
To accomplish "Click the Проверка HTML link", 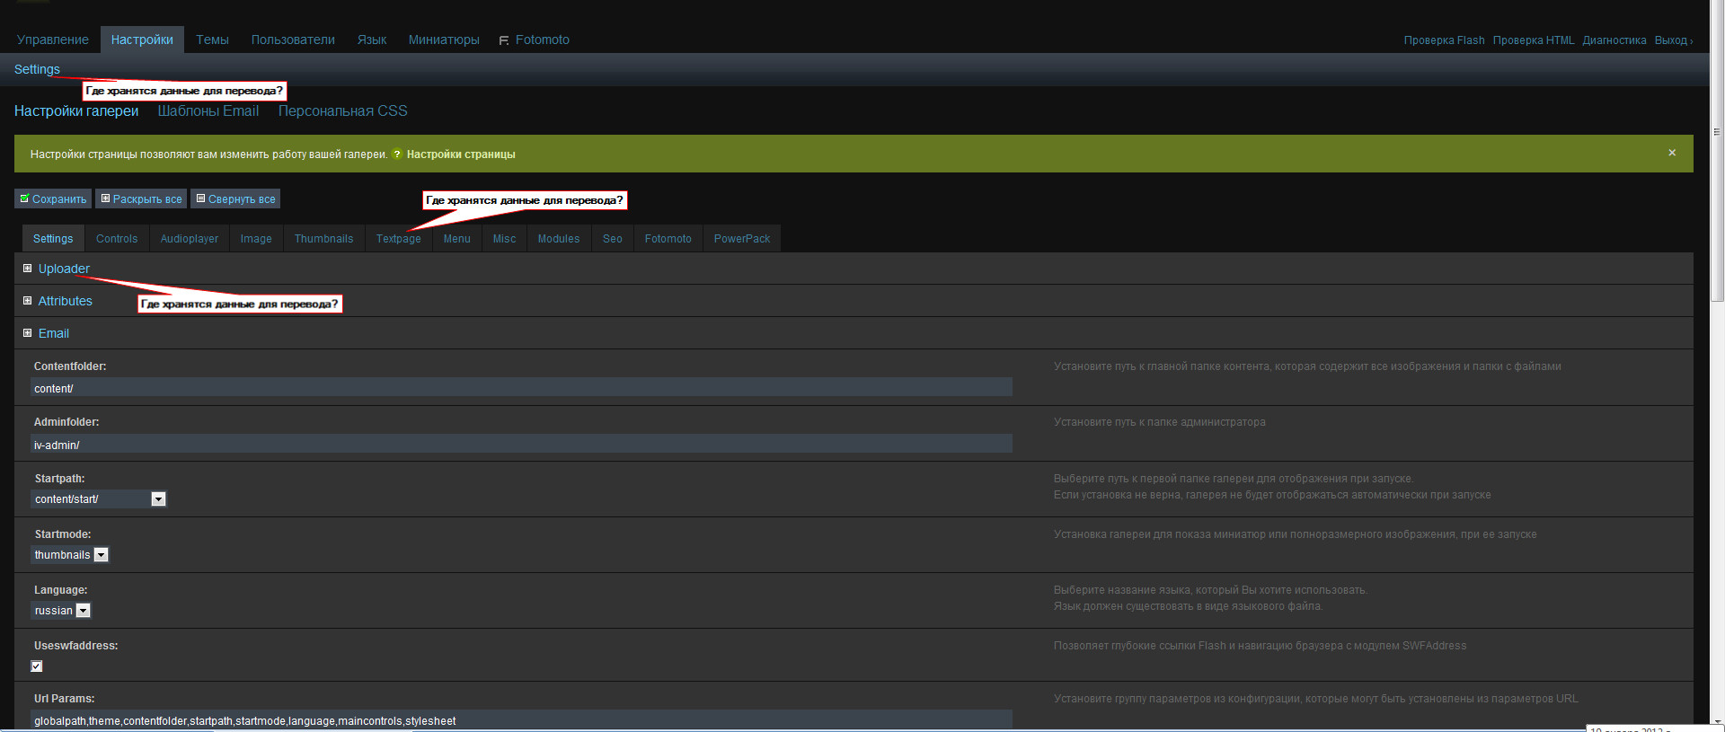I will pyautogui.click(x=1534, y=40).
